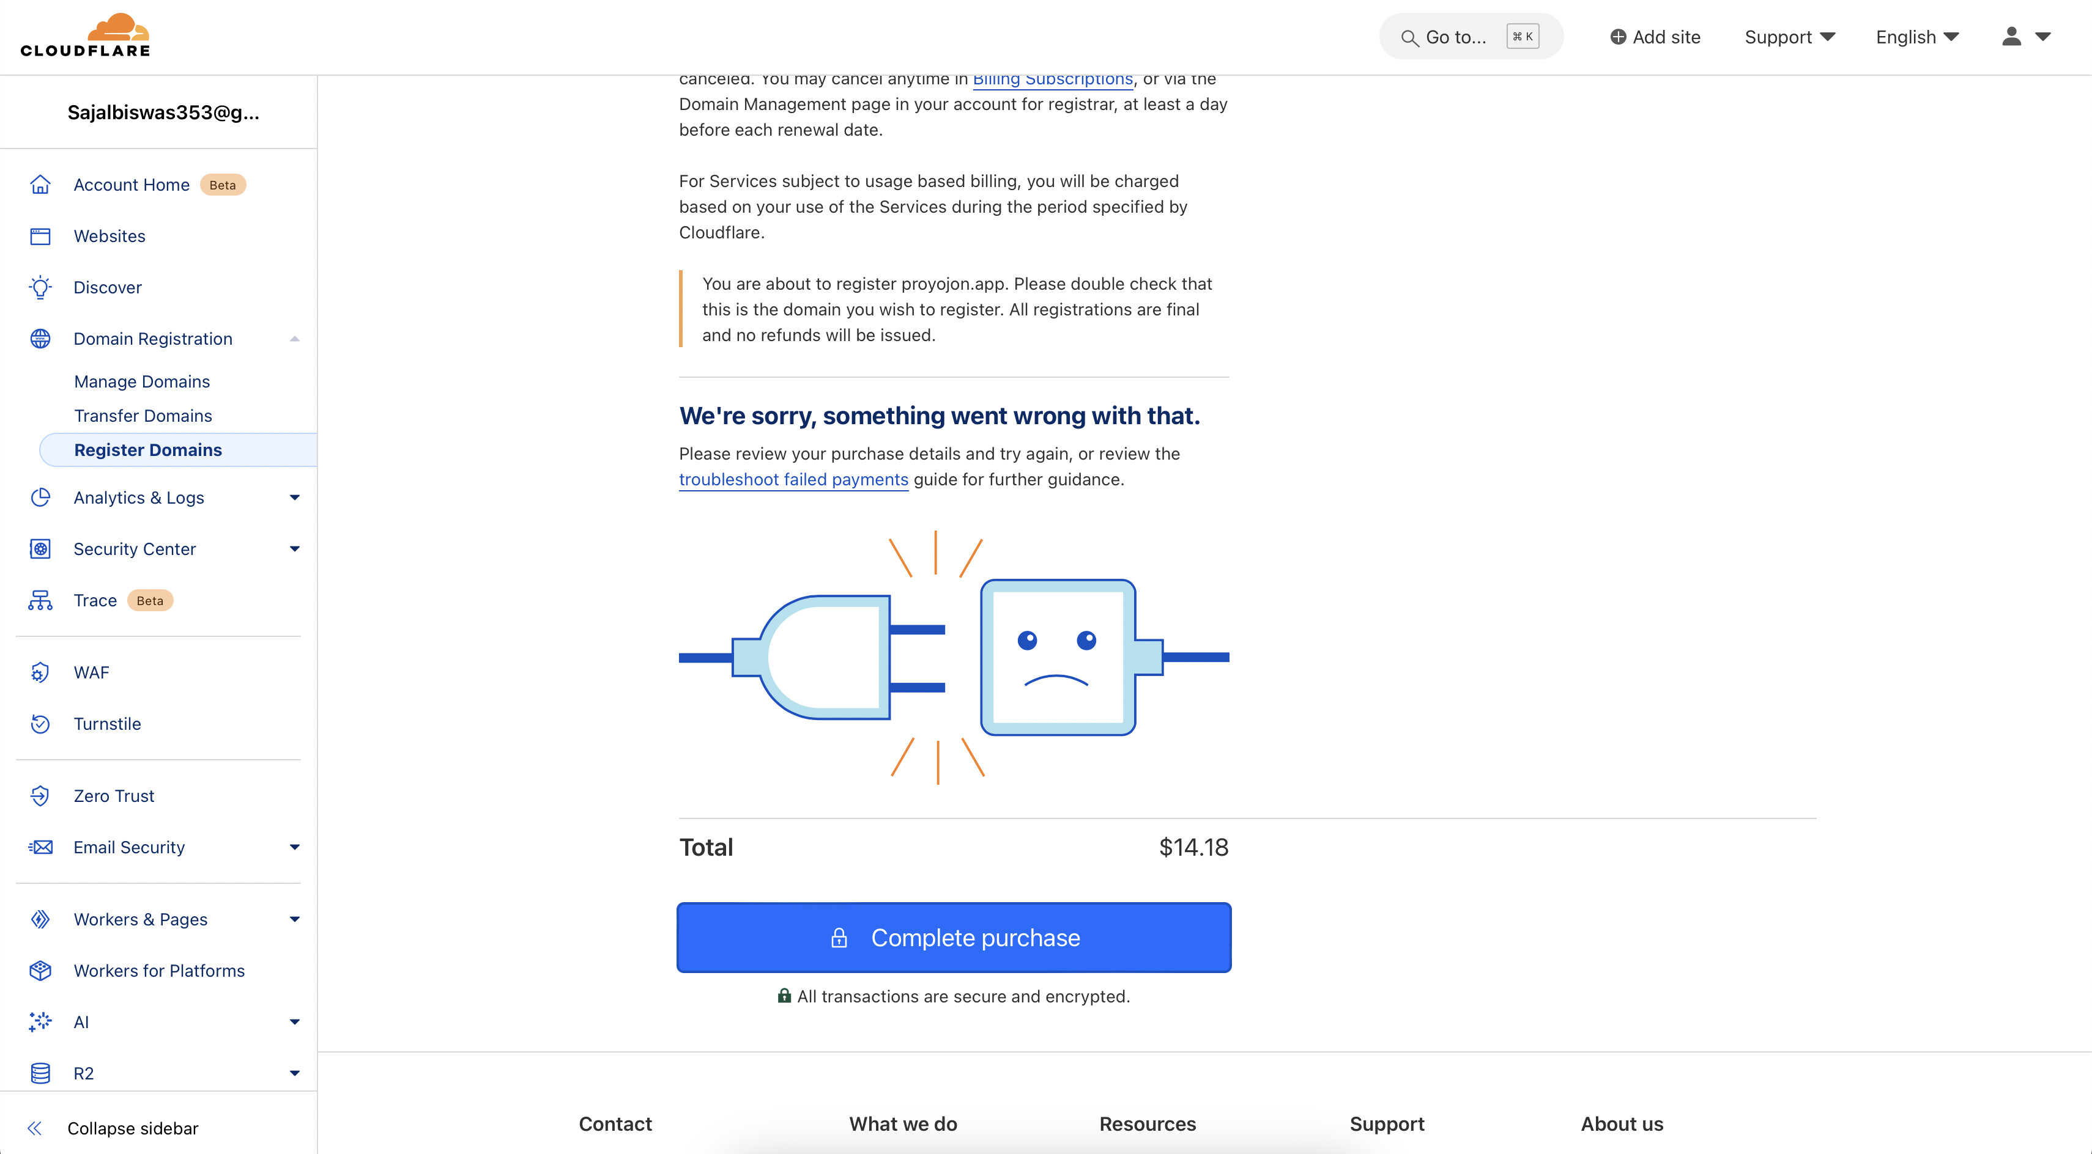Click the Trace network icon
The image size is (2092, 1154).
point(40,601)
